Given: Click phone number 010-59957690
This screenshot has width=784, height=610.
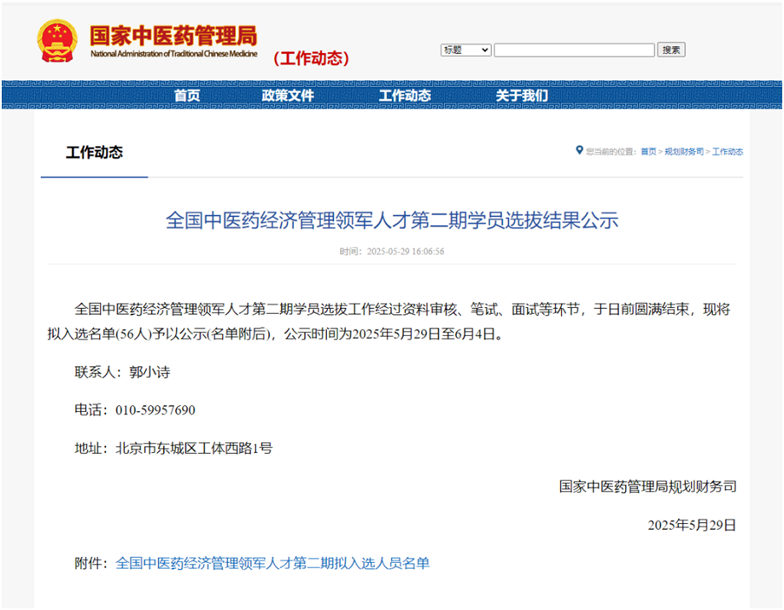Looking at the screenshot, I should pyautogui.click(x=155, y=410).
